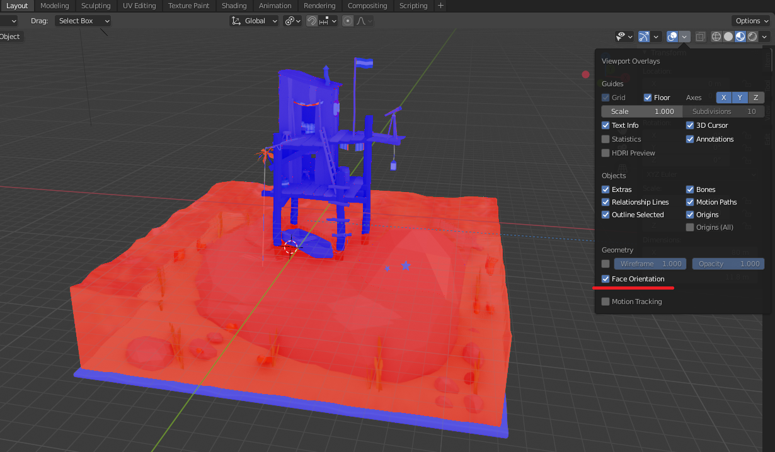Toggle proportional editing icon

pyautogui.click(x=348, y=20)
